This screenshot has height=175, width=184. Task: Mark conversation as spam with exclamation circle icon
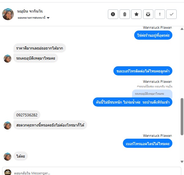pyautogui.click(x=113, y=14)
